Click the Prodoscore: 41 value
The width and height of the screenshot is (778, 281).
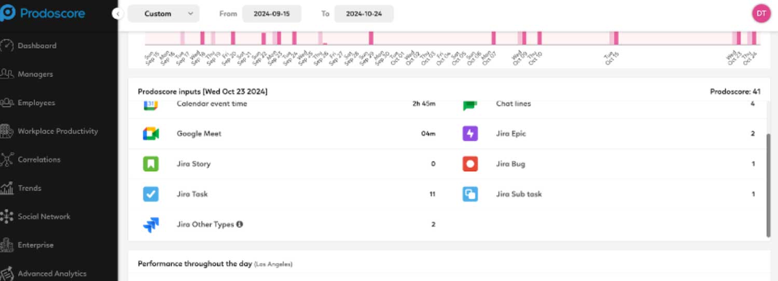(735, 92)
